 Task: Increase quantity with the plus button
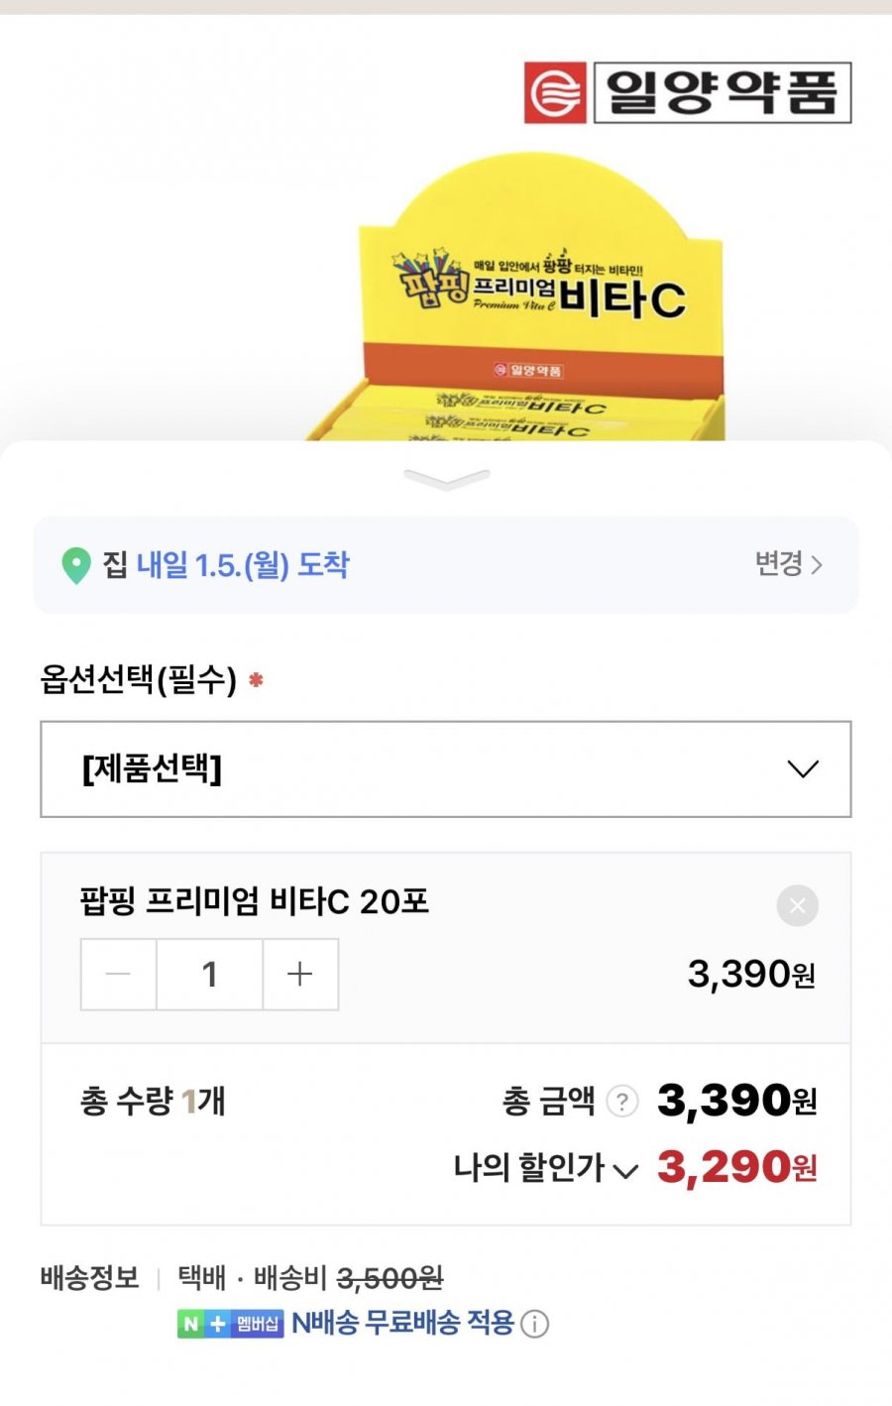[x=300, y=975]
